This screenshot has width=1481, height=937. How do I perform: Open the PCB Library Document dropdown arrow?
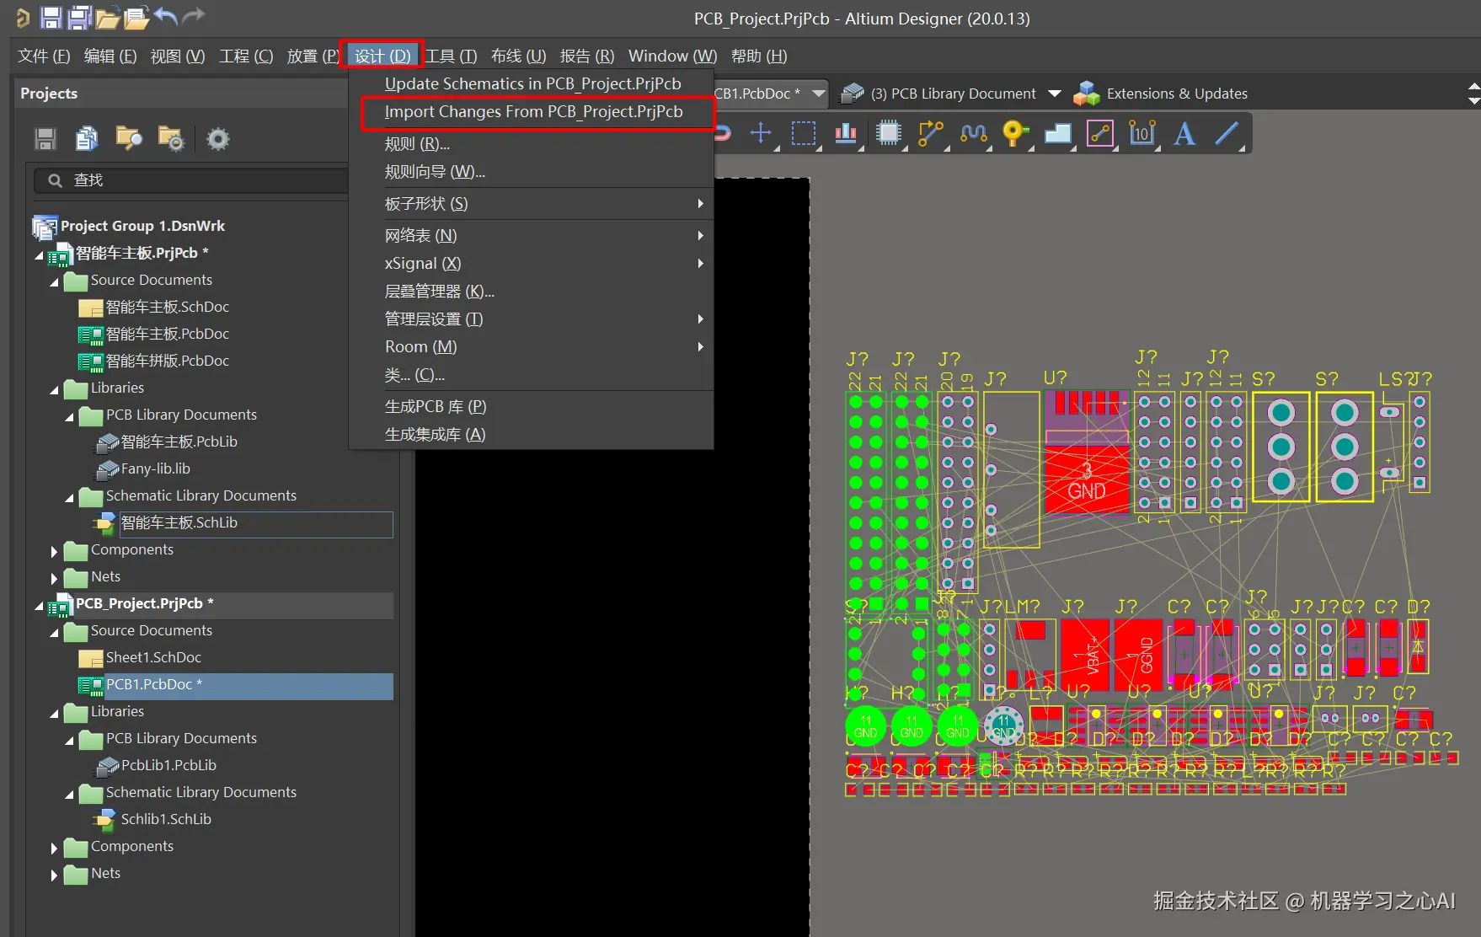[1055, 94]
